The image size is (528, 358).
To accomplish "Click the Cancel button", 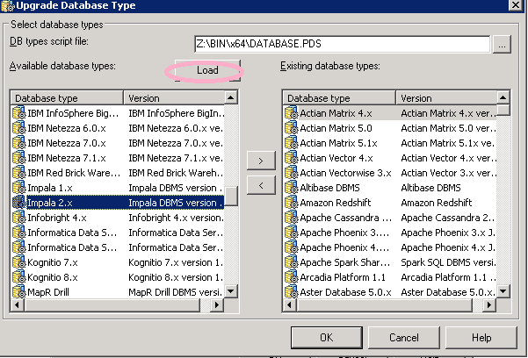I will 404,338.
